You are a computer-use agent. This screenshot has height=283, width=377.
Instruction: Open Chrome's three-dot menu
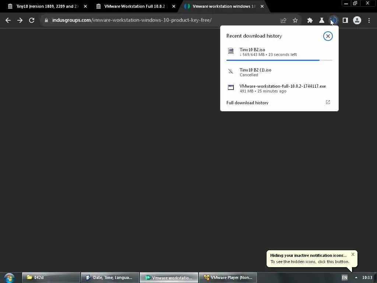pos(369,21)
